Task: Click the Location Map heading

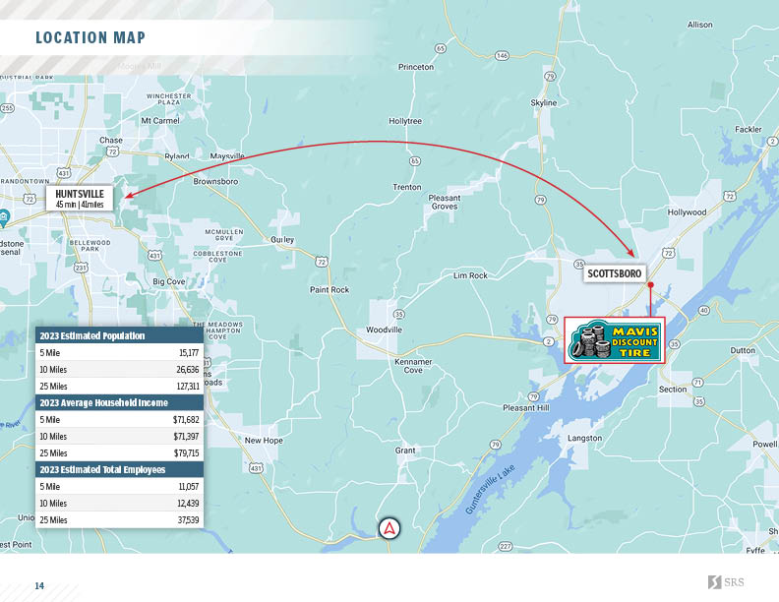Action: pyautogui.click(x=90, y=37)
